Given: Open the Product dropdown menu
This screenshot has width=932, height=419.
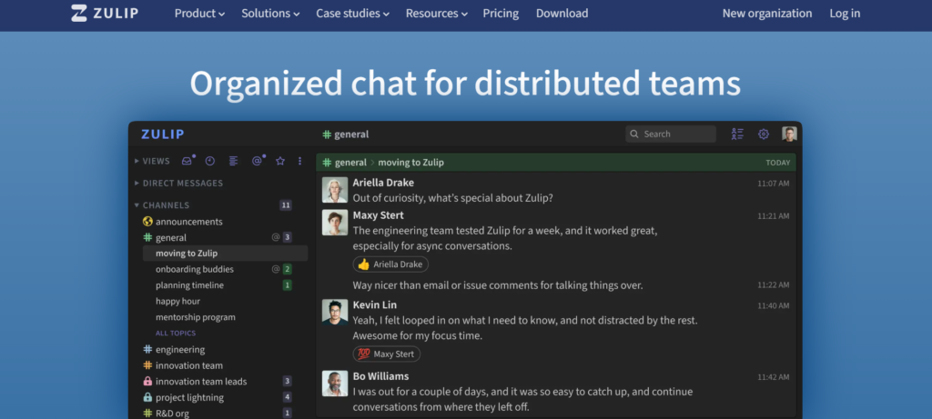Looking at the screenshot, I should 199,13.
